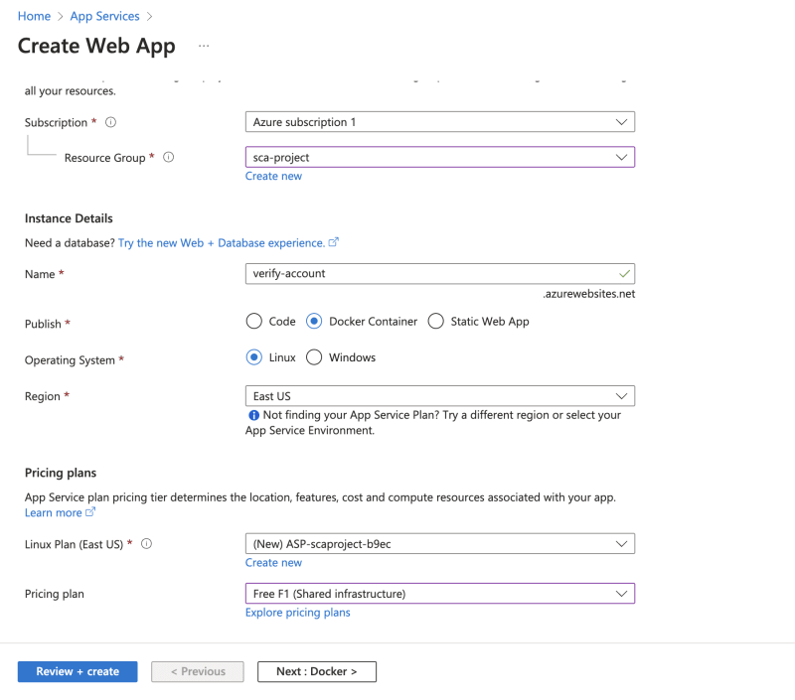
Task: Click the blue info icon in the App Service Plan hint
Action: (253, 415)
